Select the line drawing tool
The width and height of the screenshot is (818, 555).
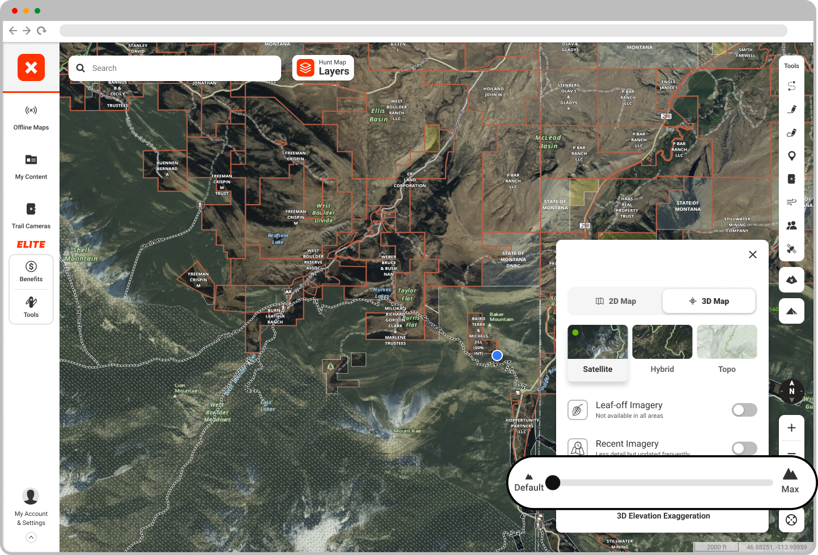792,109
